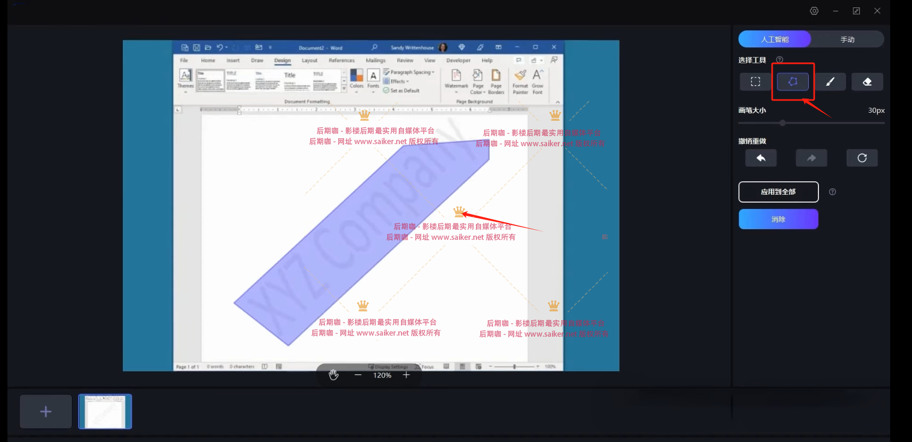Undo the last action
The width and height of the screenshot is (912, 442).
coord(761,158)
